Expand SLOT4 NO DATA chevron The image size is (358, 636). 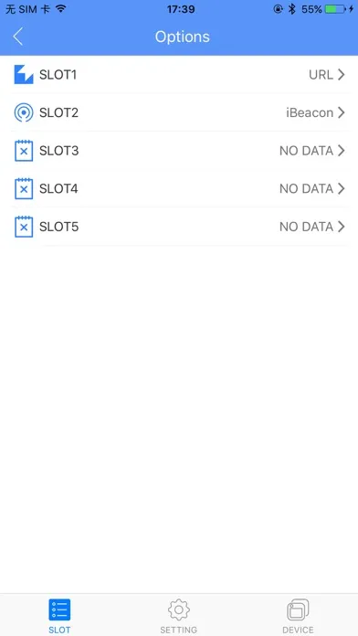342,188
